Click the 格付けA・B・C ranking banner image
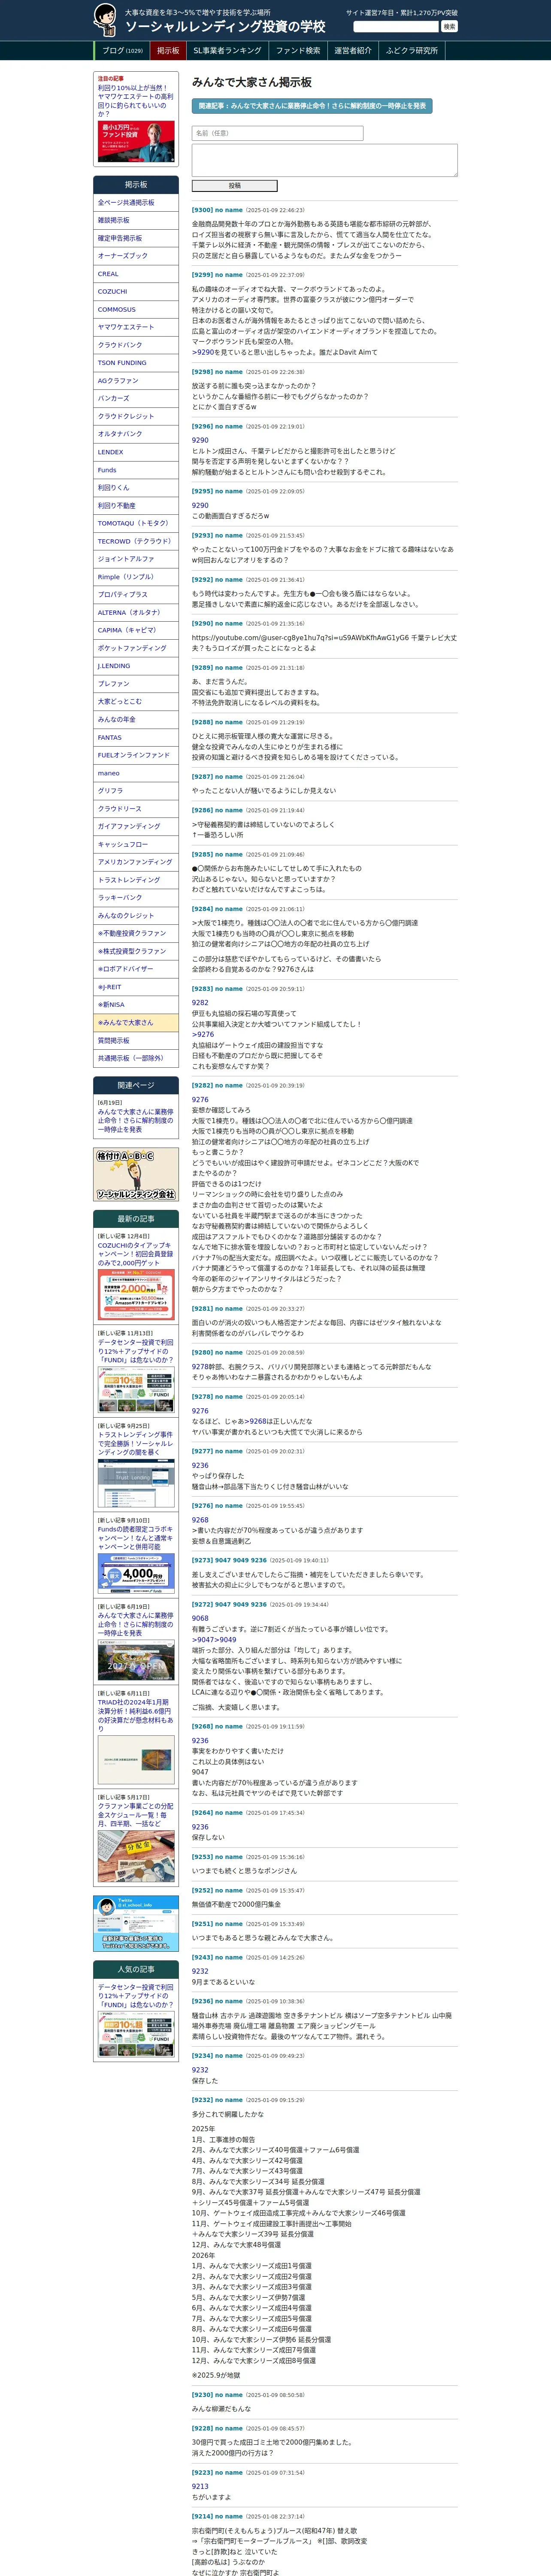Viewport: 551px width, 2576px height. (x=136, y=1174)
